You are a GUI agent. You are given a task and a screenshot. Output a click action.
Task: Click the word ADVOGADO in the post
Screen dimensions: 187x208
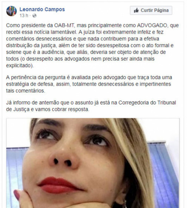point(152,25)
